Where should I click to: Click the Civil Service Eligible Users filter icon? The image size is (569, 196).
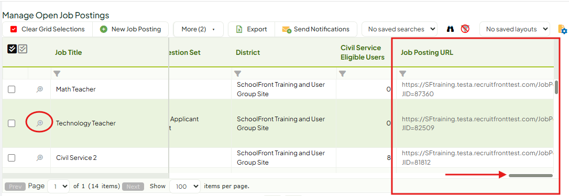342,74
